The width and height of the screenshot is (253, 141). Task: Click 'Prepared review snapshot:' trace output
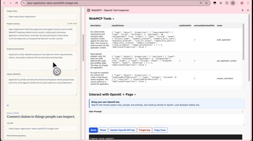tap(102, 138)
